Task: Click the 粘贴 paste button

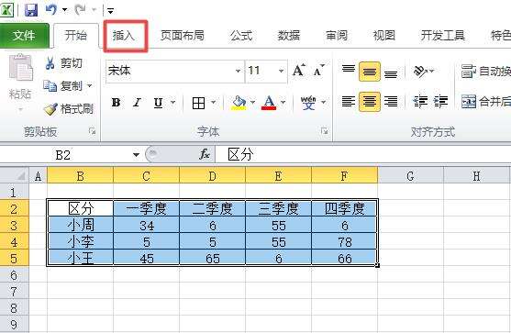Action: [x=20, y=83]
